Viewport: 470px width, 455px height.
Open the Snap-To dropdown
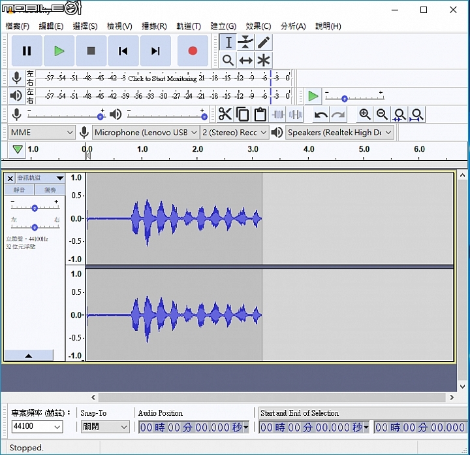point(105,426)
